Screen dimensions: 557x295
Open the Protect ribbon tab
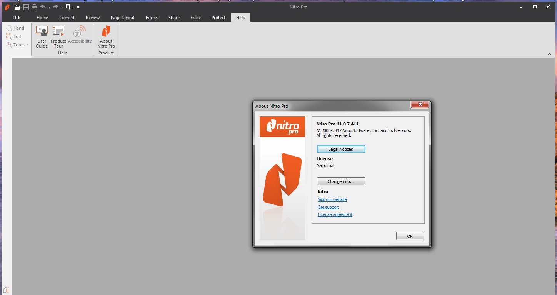click(x=218, y=17)
